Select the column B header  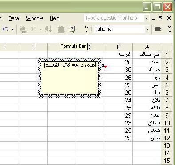click(119, 47)
